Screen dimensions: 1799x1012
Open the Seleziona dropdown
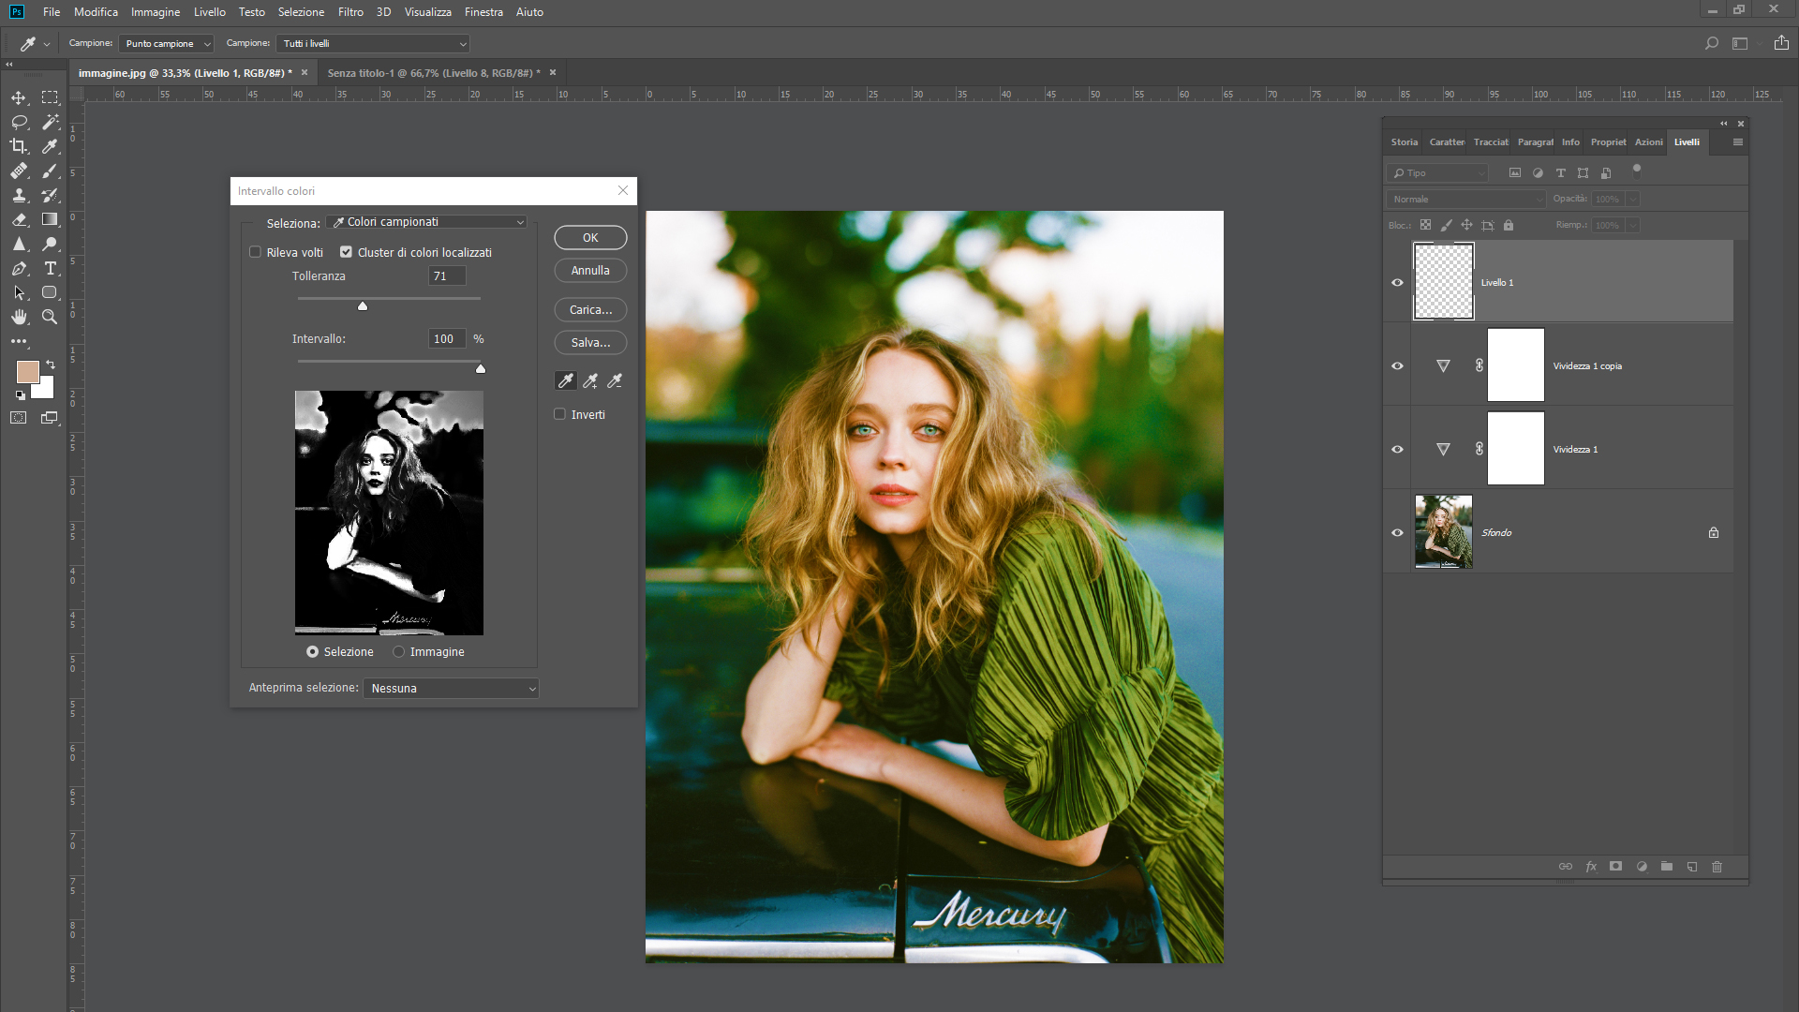pos(427,222)
